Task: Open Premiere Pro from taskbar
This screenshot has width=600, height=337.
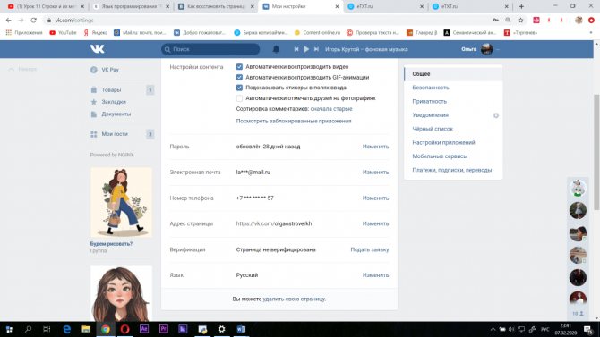Action: 164,329
